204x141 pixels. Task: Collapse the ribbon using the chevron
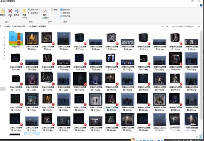tap(198, 5)
